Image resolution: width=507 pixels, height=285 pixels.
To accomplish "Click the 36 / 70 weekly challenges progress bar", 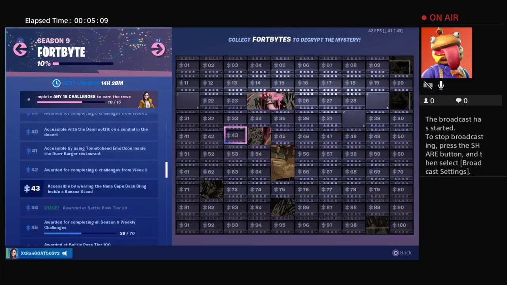I will [x=81, y=233].
